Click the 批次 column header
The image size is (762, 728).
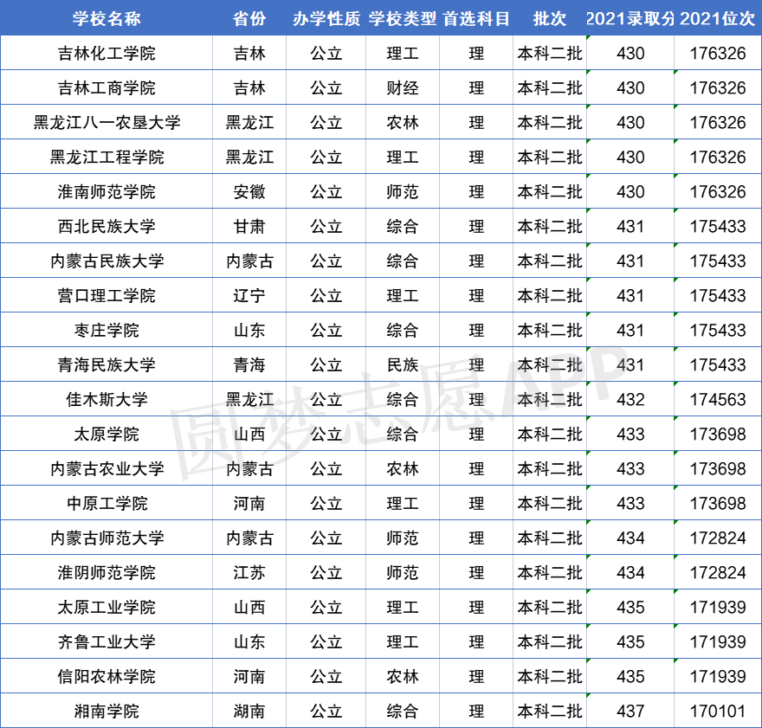coord(550,18)
